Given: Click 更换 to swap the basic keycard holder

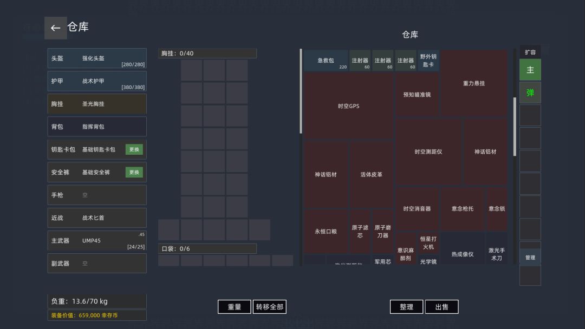Looking at the screenshot, I should point(133,149).
